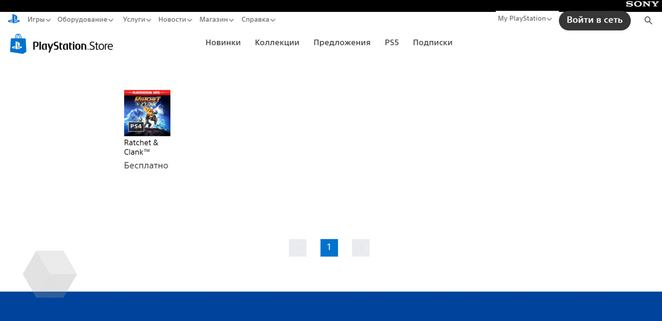
Task: Expand the Справка dropdown menu
Action: [x=258, y=19]
